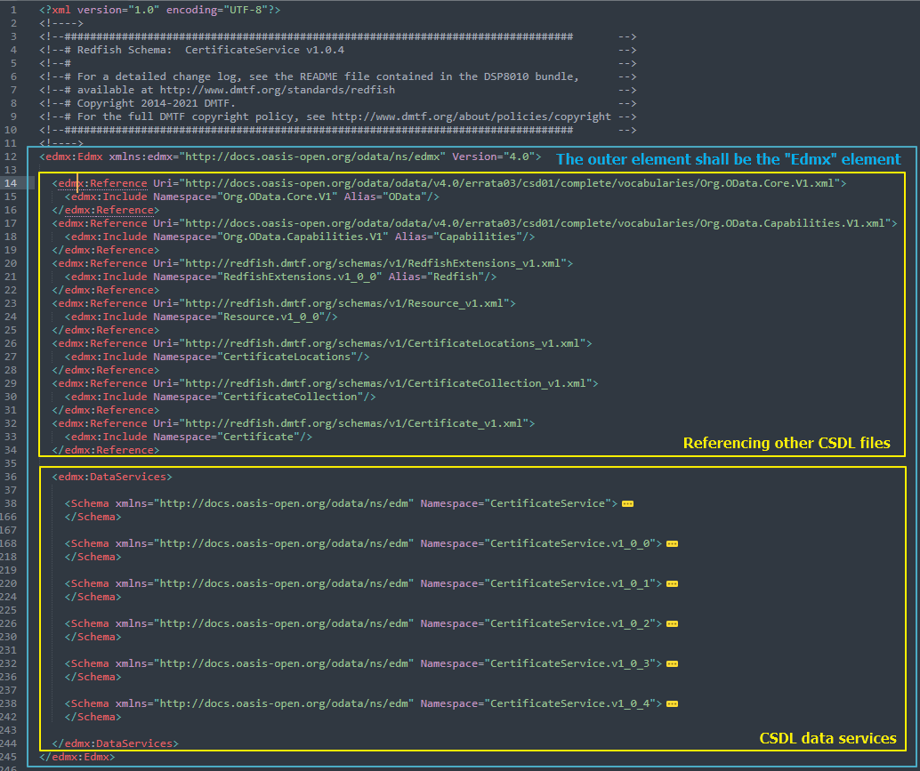Click the Version="4.0" attribute
Image resolution: width=920 pixels, height=771 pixels.
493,157
